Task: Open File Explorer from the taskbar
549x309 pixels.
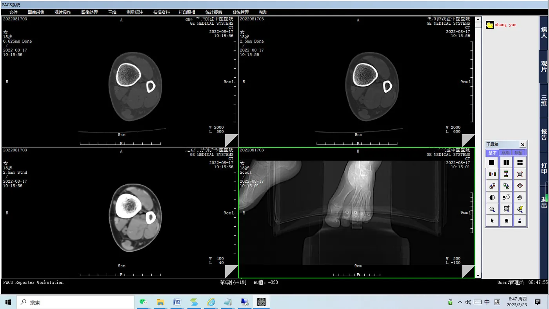Action: (x=160, y=302)
